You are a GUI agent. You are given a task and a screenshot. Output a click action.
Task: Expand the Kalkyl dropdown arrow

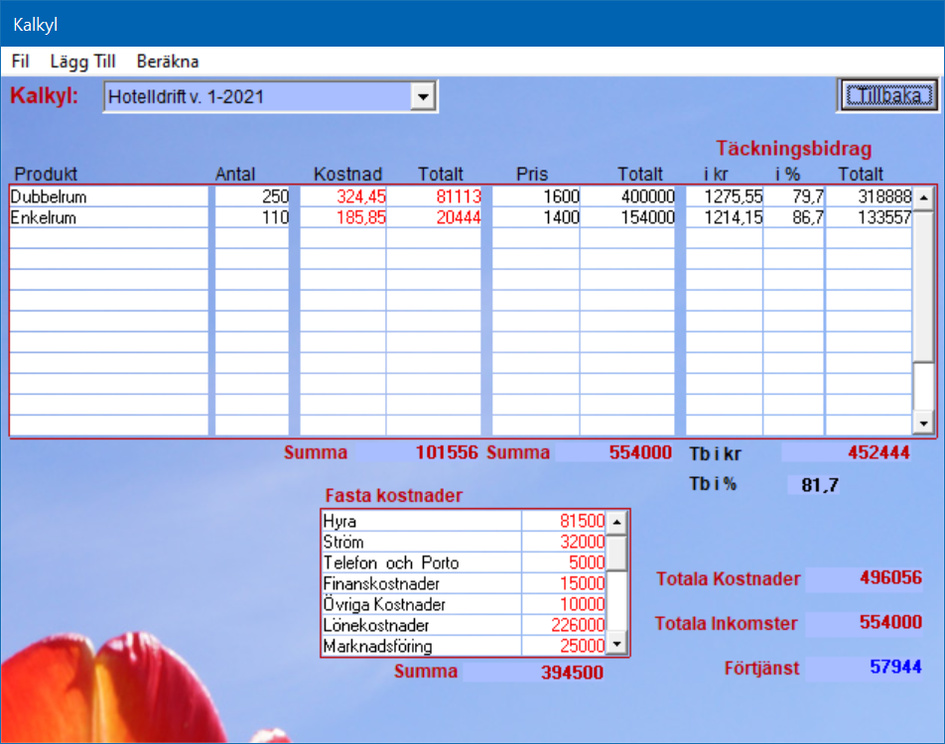(x=424, y=97)
